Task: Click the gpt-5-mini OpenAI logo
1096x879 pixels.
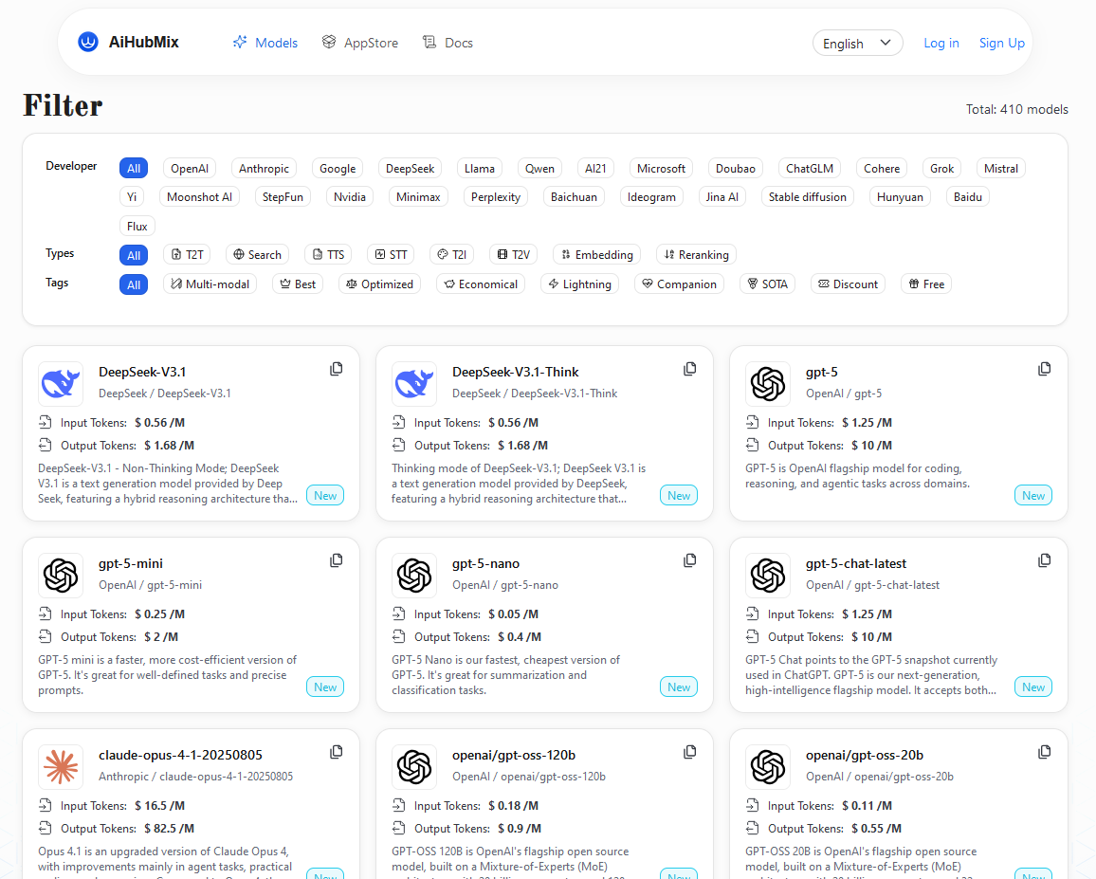Action: (61, 575)
